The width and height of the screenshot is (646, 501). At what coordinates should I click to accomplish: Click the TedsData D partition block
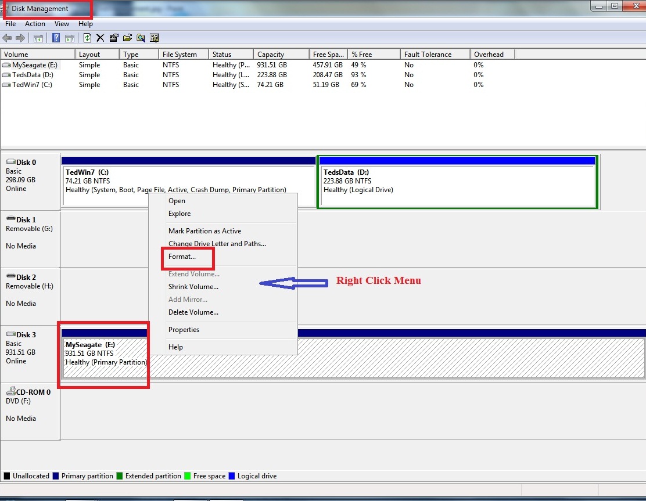pos(457,181)
